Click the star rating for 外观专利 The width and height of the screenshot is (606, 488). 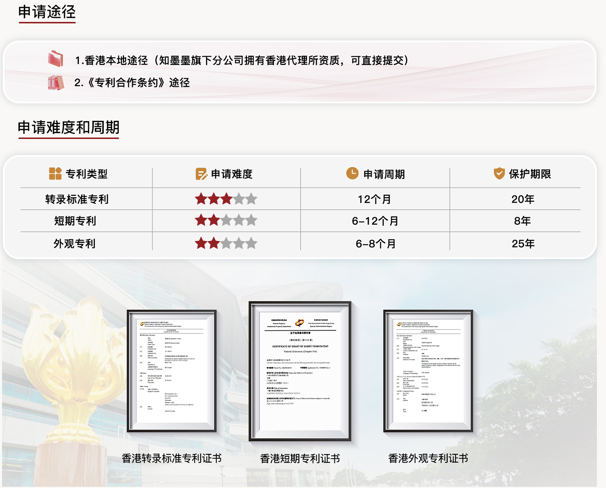coord(226,243)
